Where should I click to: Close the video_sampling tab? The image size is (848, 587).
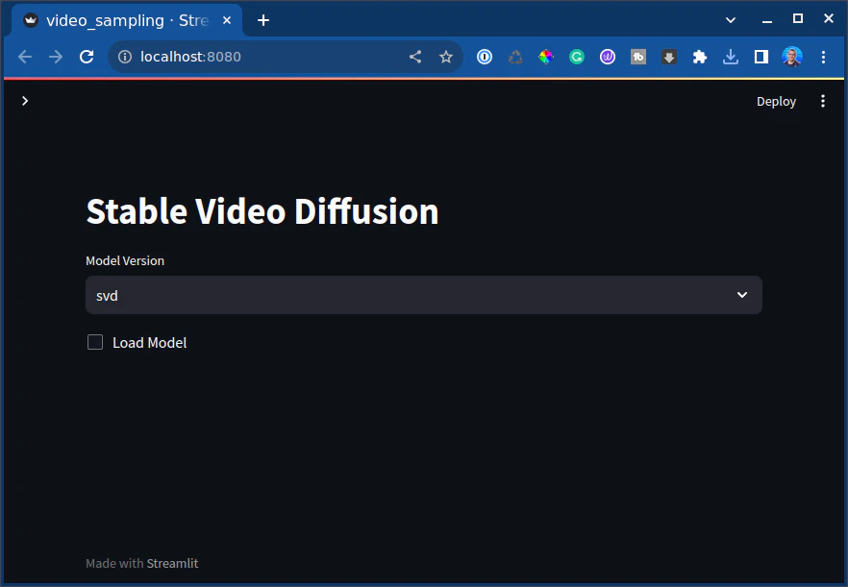coord(227,20)
